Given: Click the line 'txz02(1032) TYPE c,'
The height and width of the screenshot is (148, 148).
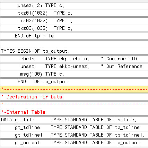Looking at the screenshot, I should tap(74, 21).
